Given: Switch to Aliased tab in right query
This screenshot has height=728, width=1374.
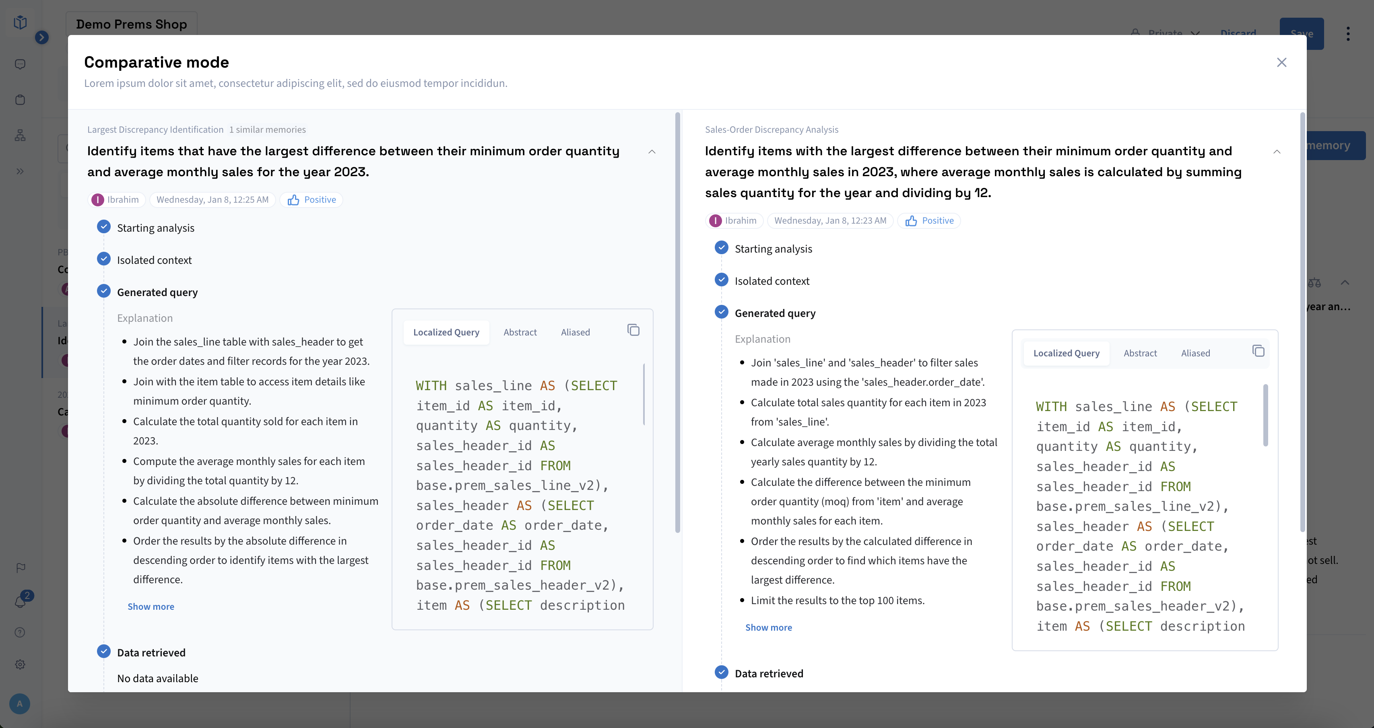Looking at the screenshot, I should click(1195, 353).
